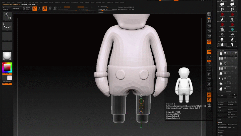The width and height of the screenshot is (241, 136).
Task: Open the Brush menu
Action: point(9,2)
